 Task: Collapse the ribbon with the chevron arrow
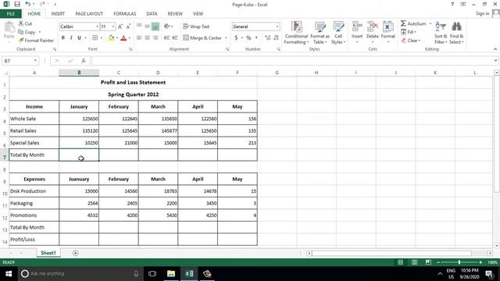coord(495,49)
